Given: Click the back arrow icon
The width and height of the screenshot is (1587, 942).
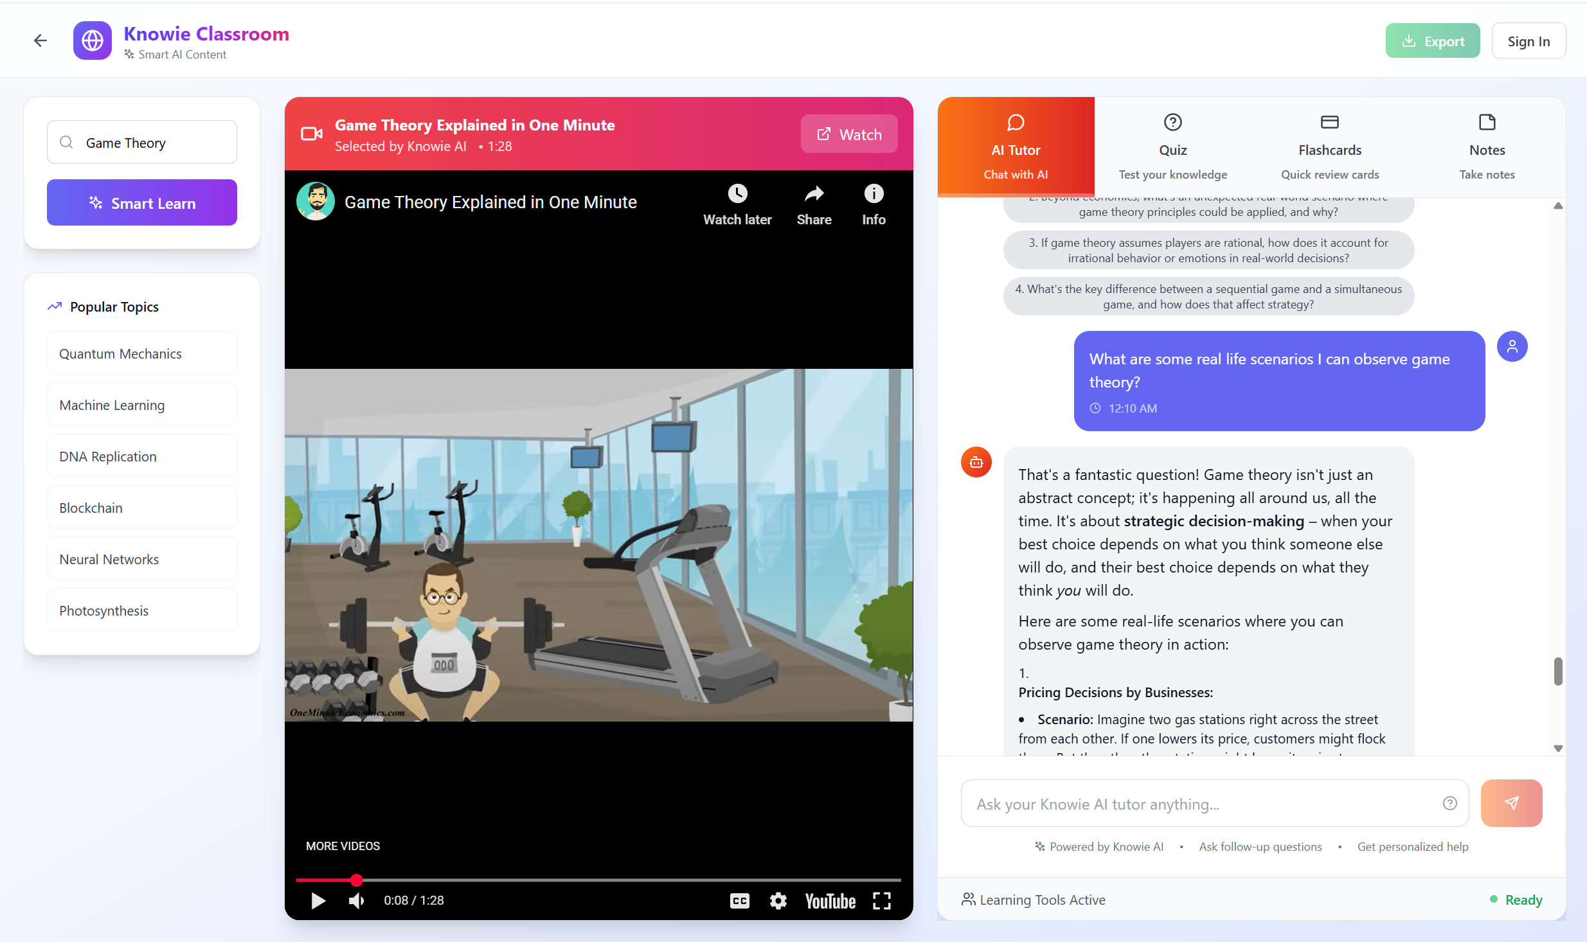Looking at the screenshot, I should (x=40, y=40).
